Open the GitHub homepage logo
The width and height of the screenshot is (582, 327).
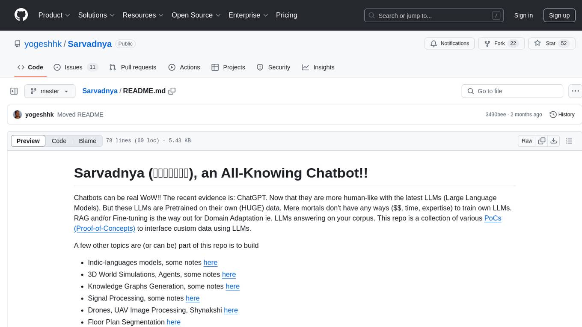point(21,15)
